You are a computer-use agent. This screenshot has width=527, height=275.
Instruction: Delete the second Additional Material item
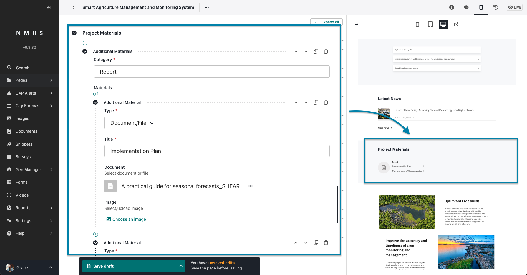tap(326, 243)
